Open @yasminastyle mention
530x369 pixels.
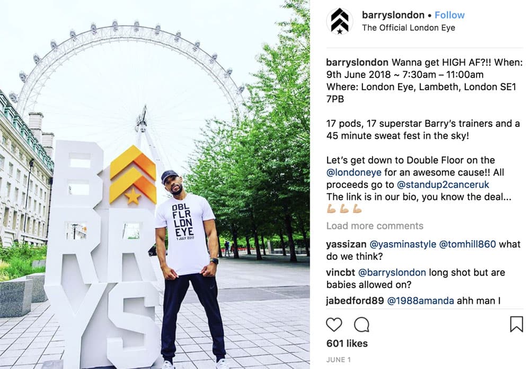click(x=403, y=244)
